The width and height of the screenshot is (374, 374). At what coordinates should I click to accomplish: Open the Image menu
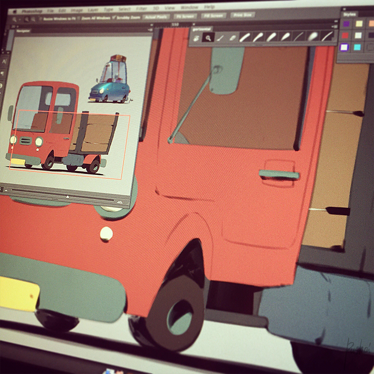77,10
